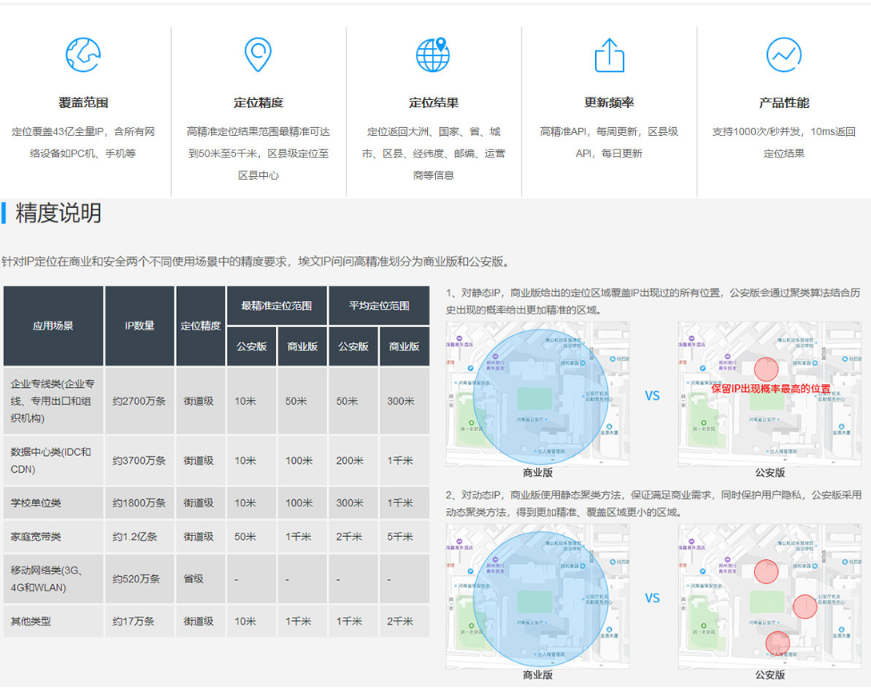The width and height of the screenshot is (871, 688).
Task: Select the first VS comparison label
Action: pos(653,395)
